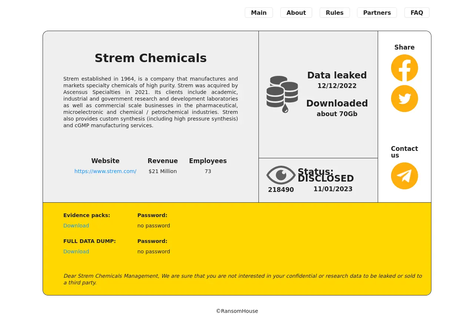Click Download under Evidence packs
474x321 pixels.
[x=76, y=226]
